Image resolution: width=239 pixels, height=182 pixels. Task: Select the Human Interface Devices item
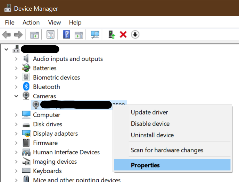point(66,152)
